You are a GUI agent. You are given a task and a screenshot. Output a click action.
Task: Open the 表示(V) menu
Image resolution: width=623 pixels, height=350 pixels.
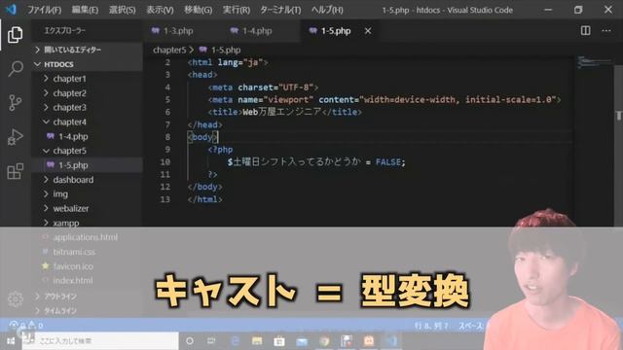[160, 10]
